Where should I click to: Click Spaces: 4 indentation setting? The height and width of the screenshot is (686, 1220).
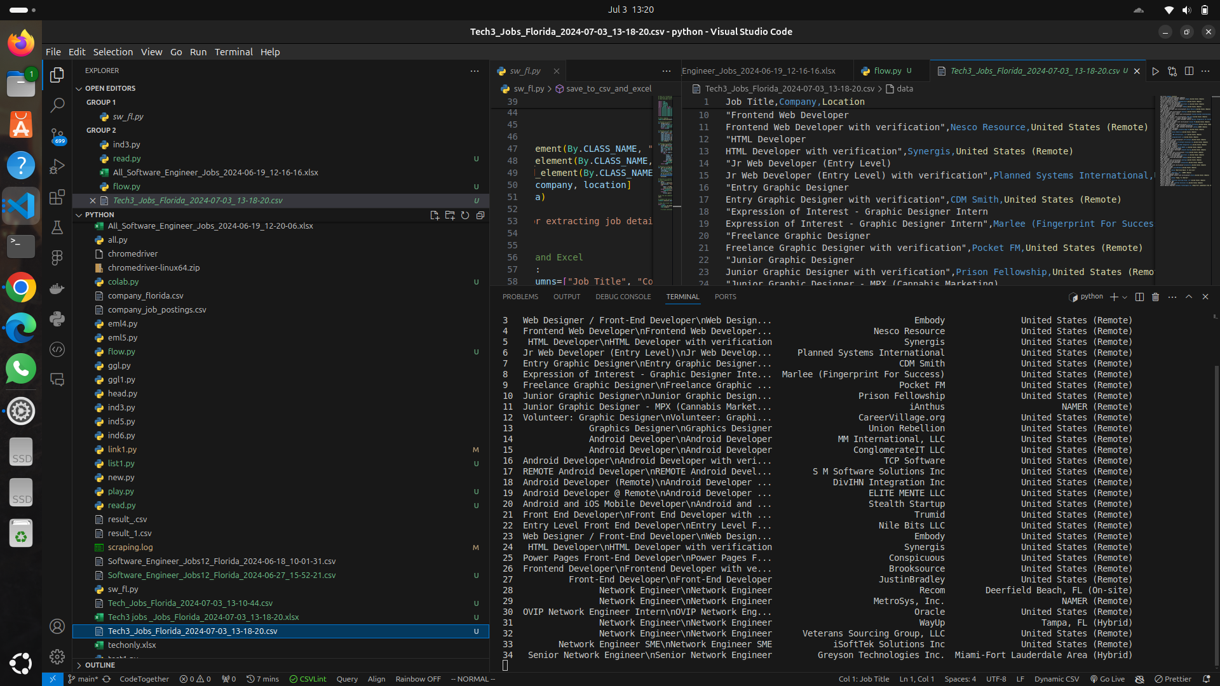point(960,679)
